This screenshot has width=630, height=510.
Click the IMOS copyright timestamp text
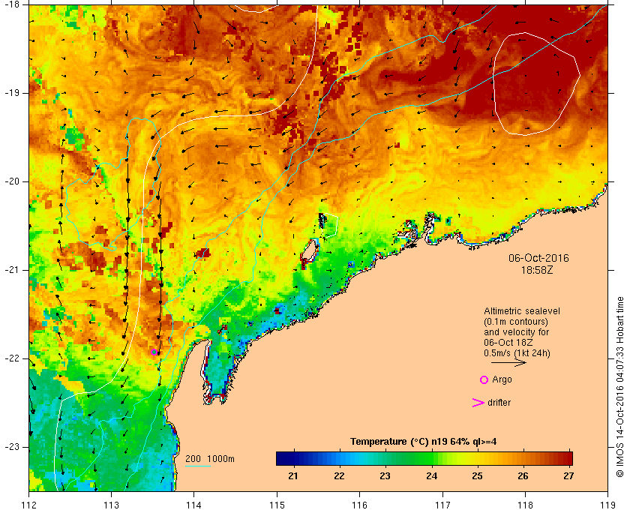coord(620,387)
